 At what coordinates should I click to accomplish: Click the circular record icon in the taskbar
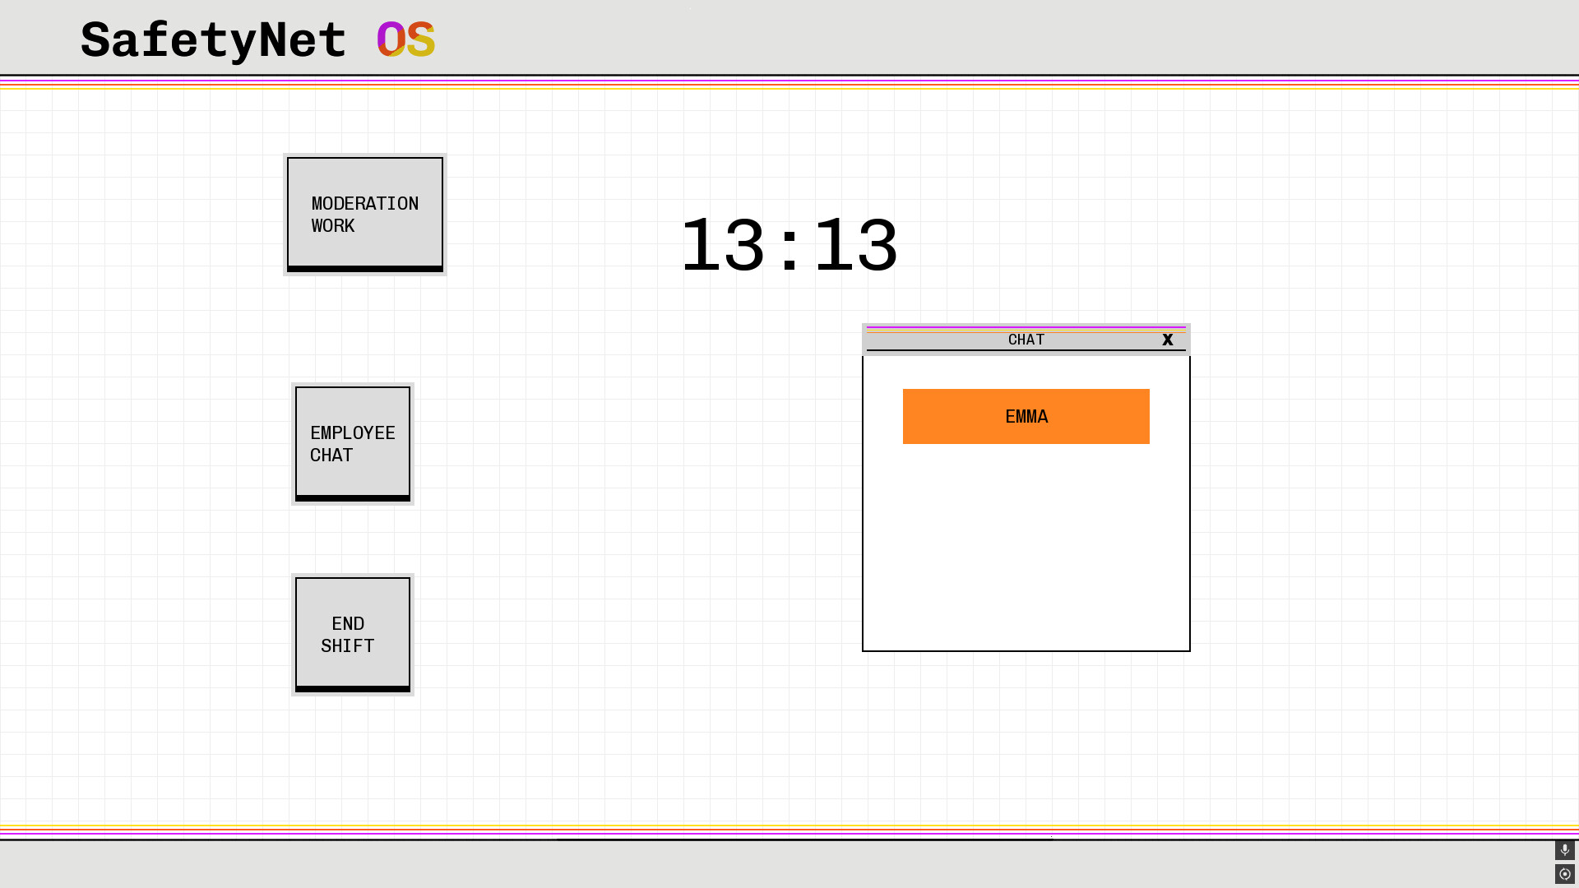tap(1563, 873)
